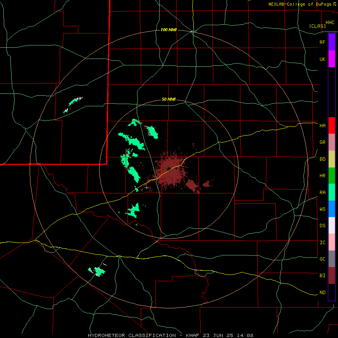338x338 pixels.
Task: Click the GR legend label
Action: (322, 142)
